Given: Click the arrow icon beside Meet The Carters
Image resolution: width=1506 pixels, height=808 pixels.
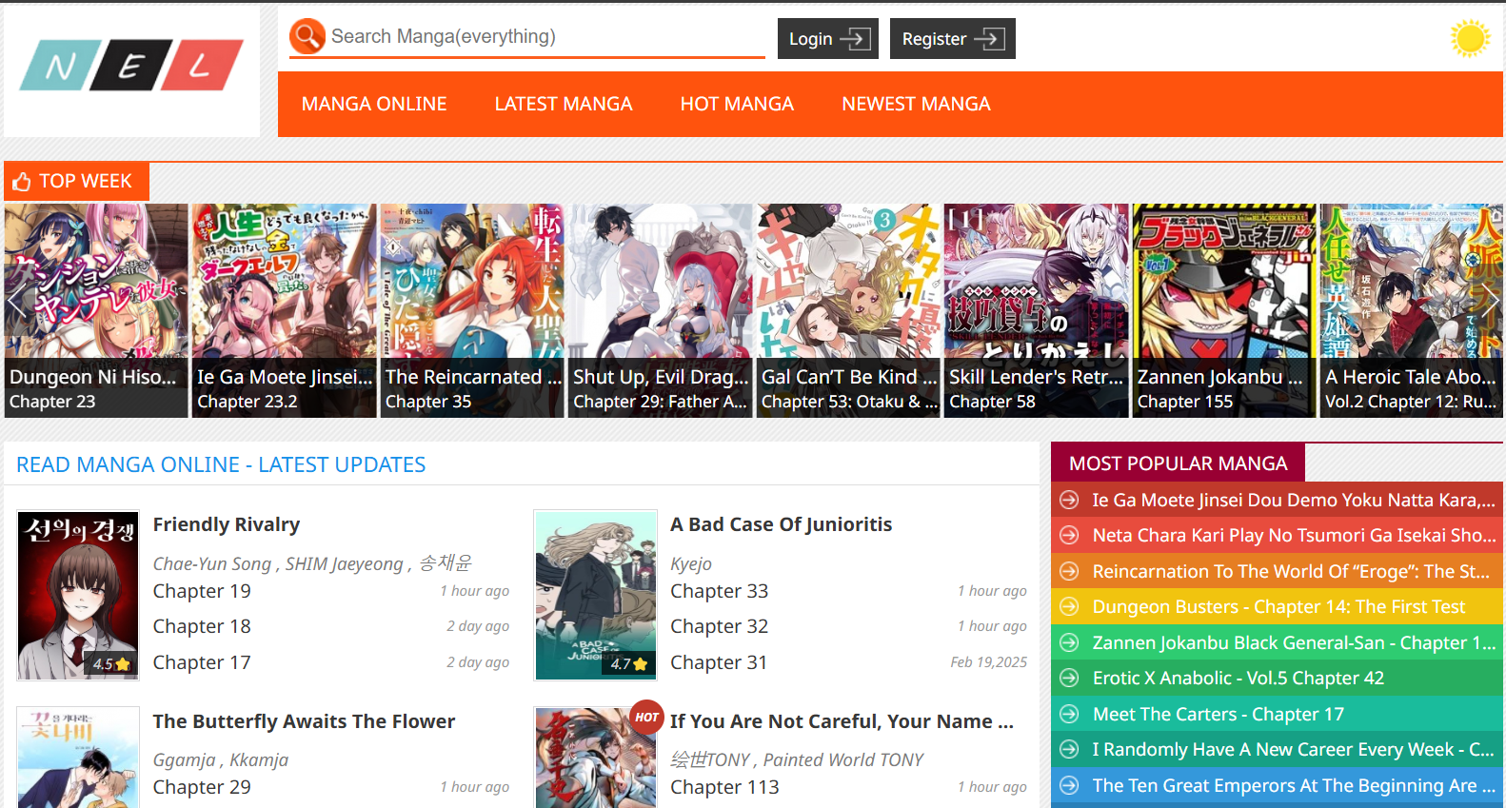Looking at the screenshot, I should pyautogui.click(x=1069, y=714).
